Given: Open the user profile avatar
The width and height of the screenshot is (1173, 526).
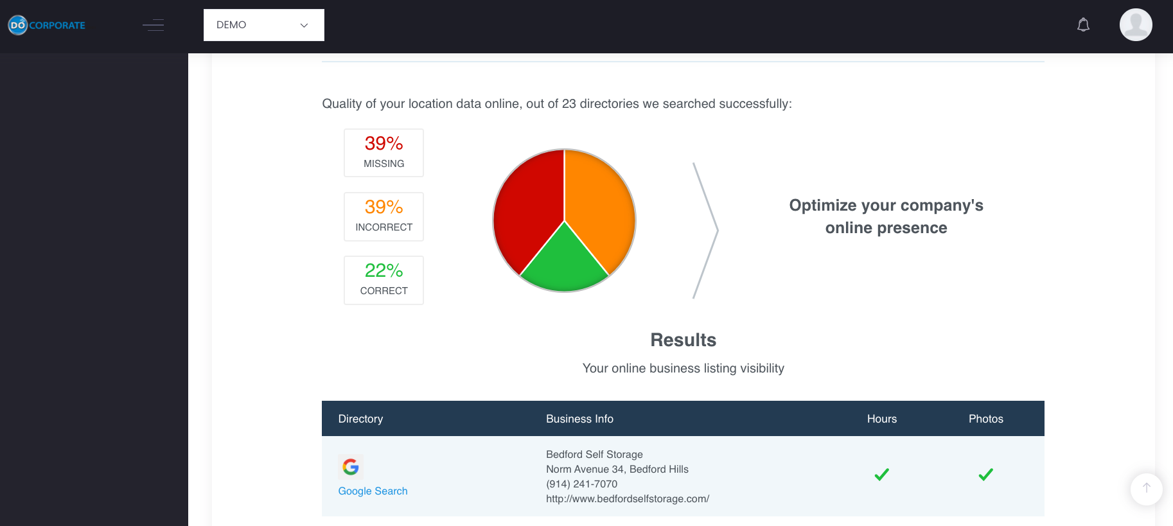Looking at the screenshot, I should coord(1135,25).
